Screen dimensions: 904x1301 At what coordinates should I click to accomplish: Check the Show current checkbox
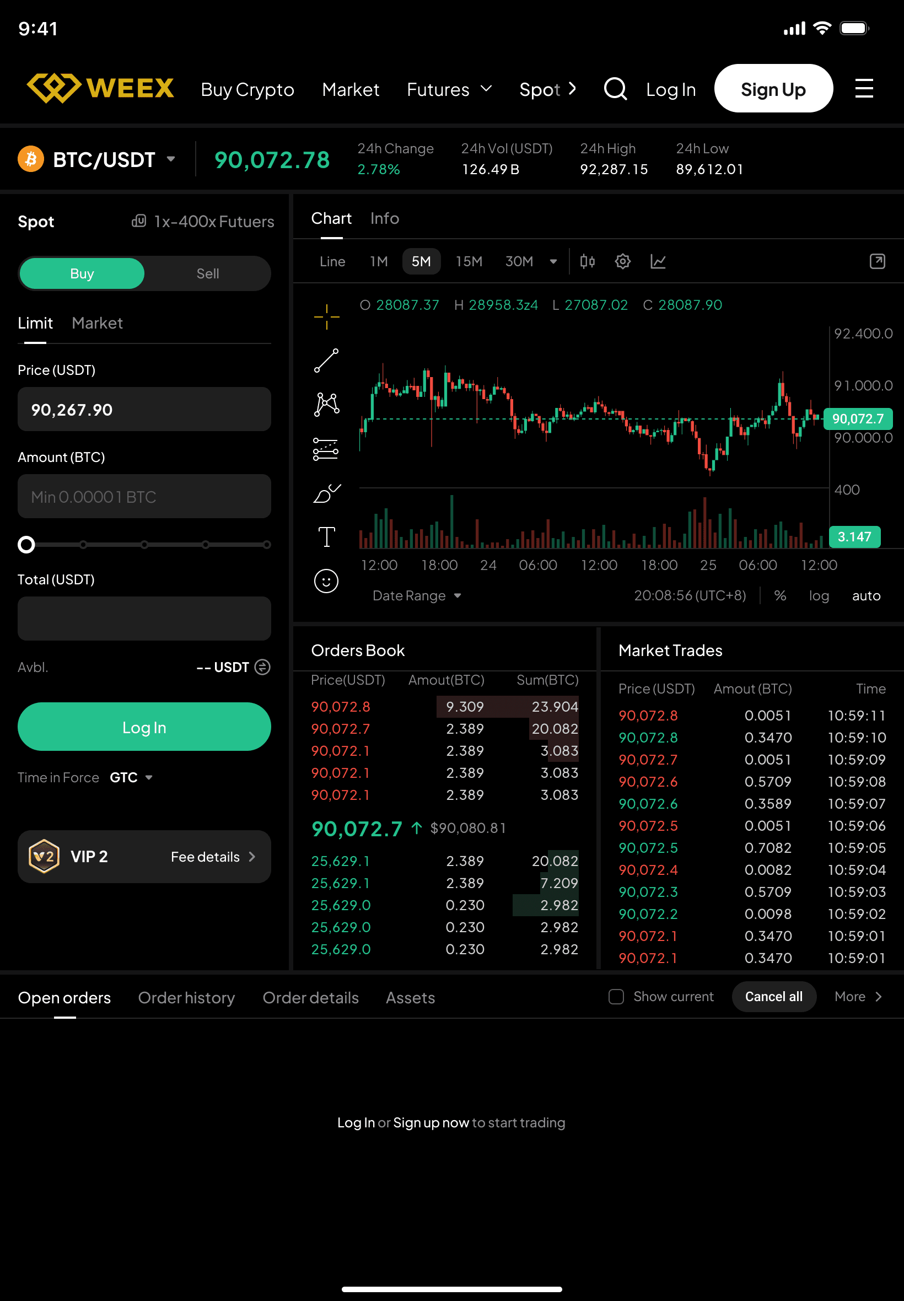coord(616,996)
